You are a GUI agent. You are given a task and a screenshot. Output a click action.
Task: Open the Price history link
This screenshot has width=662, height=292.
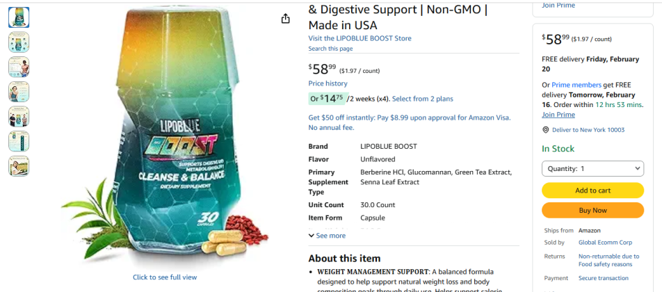click(x=328, y=83)
